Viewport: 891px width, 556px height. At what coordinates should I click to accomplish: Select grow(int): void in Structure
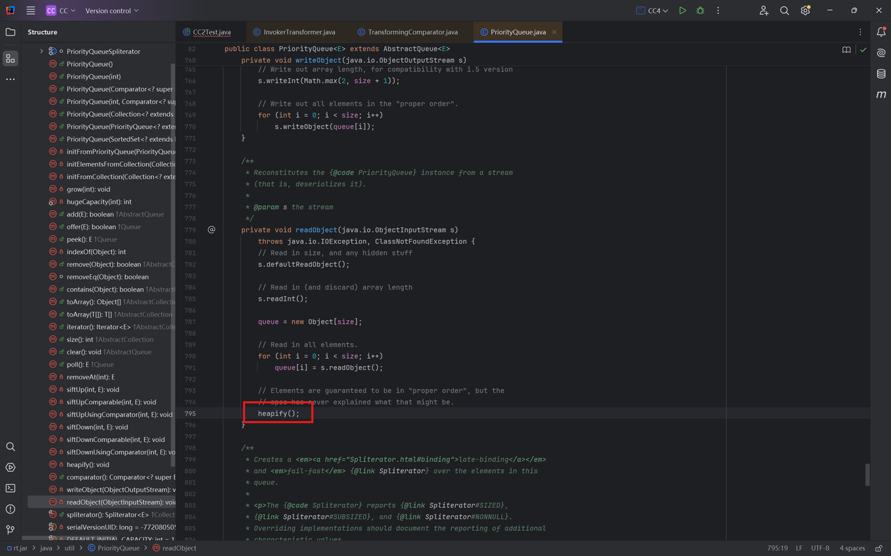coord(88,189)
